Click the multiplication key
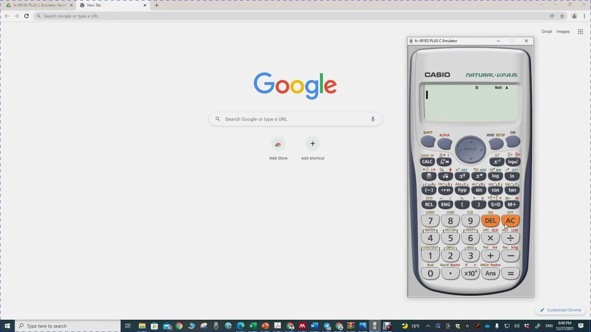 [x=490, y=238]
